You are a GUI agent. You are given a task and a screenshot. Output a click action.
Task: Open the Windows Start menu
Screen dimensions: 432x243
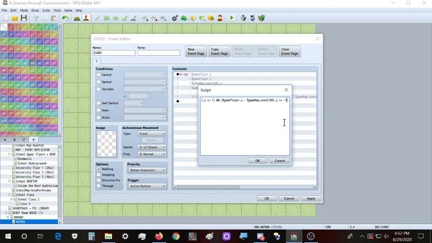[7, 236]
